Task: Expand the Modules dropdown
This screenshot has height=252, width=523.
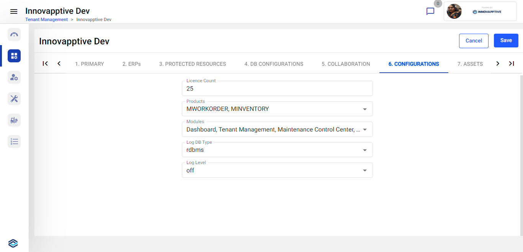Action: 277,130
